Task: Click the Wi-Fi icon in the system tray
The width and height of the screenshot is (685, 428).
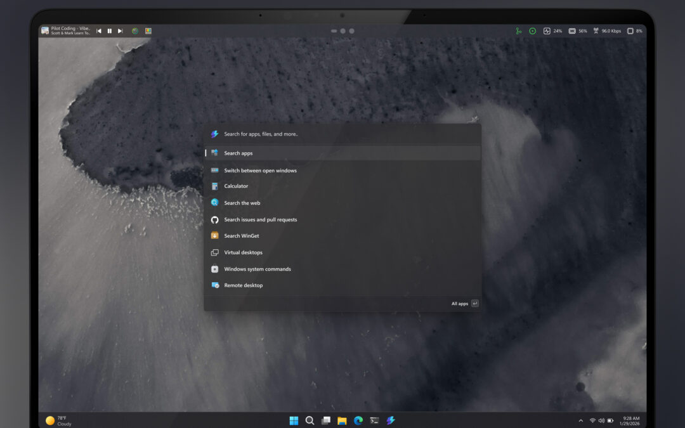Action: 591,420
